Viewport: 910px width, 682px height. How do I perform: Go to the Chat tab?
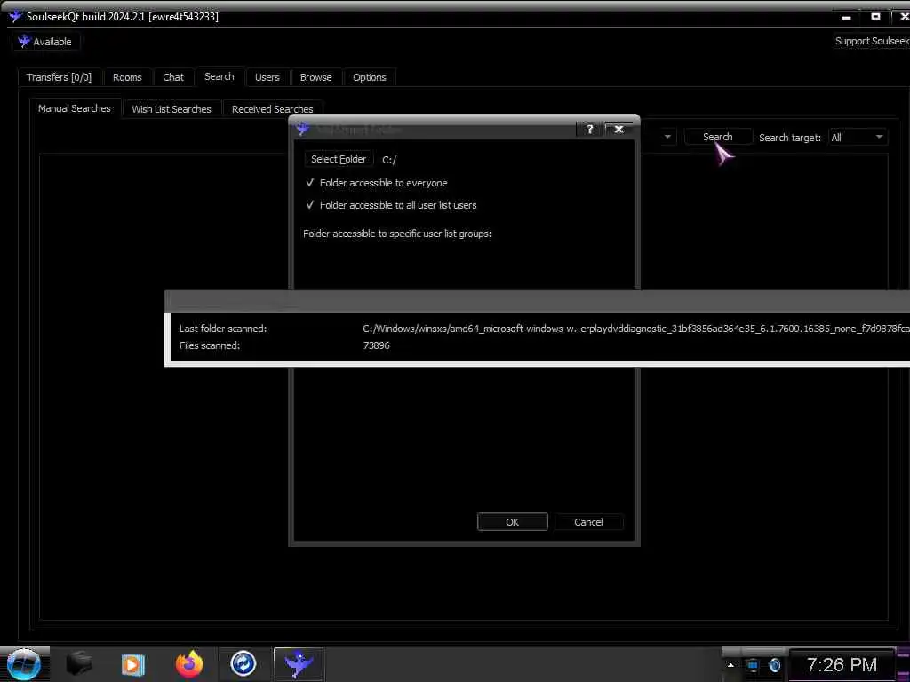pyautogui.click(x=173, y=77)
